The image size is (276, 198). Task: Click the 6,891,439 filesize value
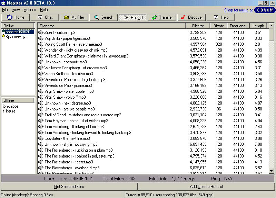(x=198, y=144)
